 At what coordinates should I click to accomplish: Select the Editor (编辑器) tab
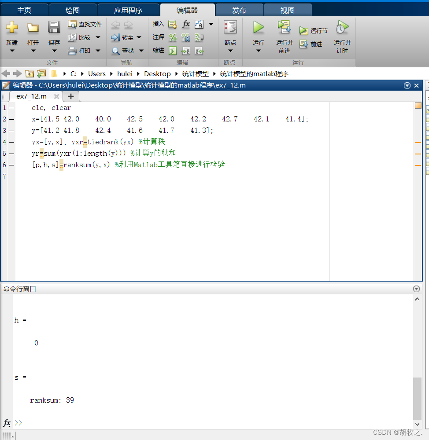coord(187,11)
